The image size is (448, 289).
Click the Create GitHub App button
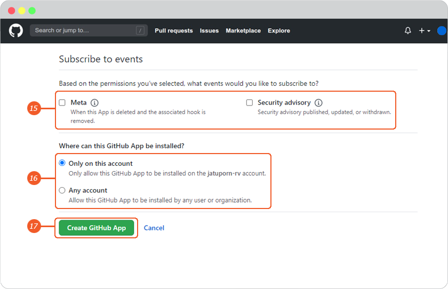pyautogui.click(x=97, y=228)
